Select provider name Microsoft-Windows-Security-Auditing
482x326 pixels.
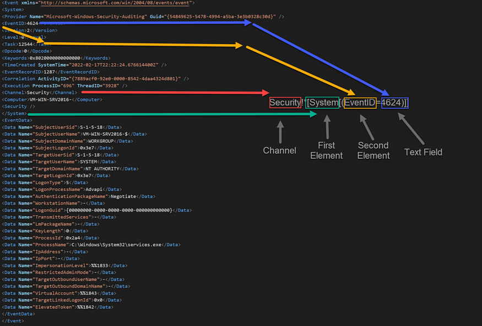[95, 17]
